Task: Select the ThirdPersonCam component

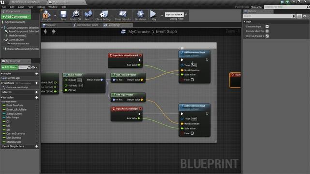Action: pyautogui.click(x=20, y=43)
